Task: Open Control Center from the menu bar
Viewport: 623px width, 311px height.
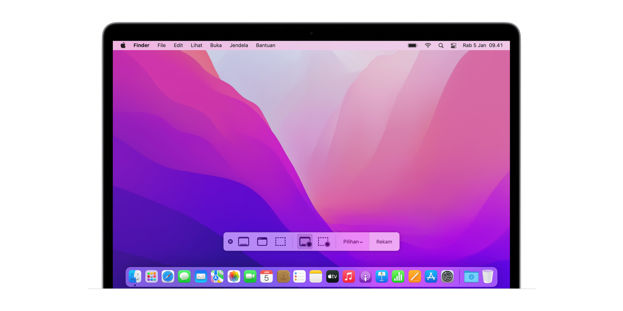Action: [x=453, y=45]
